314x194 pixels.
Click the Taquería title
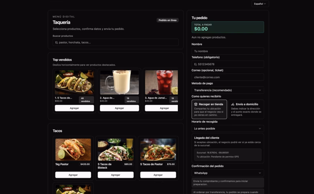(62, 22)
